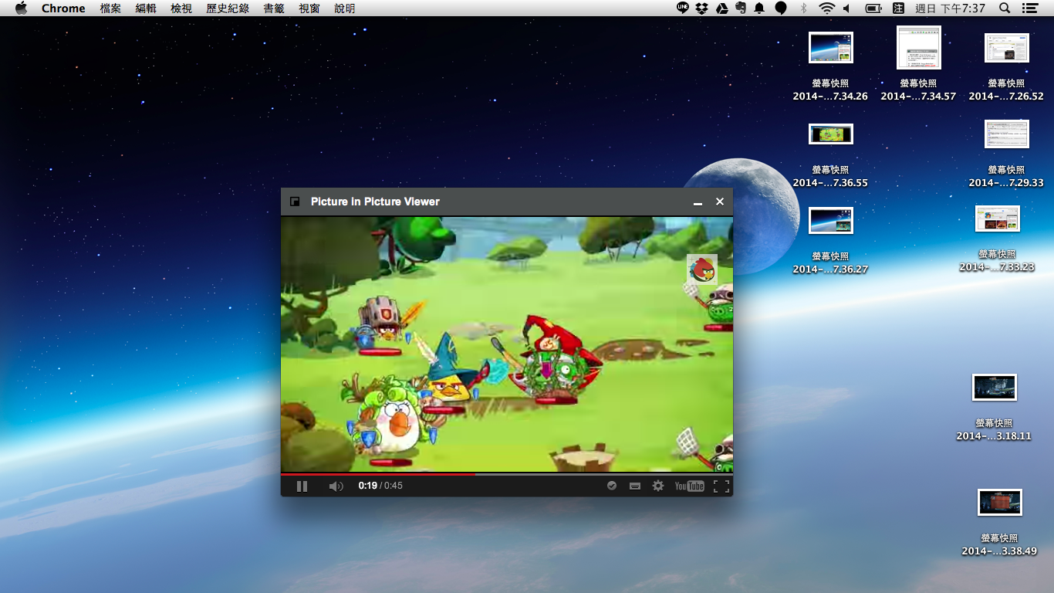Select screenshot file 2014-…7.34.26 on desktop
This screenshot has width=1054, height=593.
[x=830, y=66]
